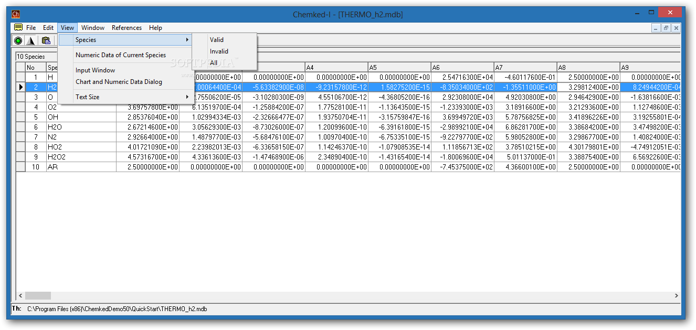Screen dimensions: 696x330
Task: Select the OH species name cell
Action: pos(81,117)
